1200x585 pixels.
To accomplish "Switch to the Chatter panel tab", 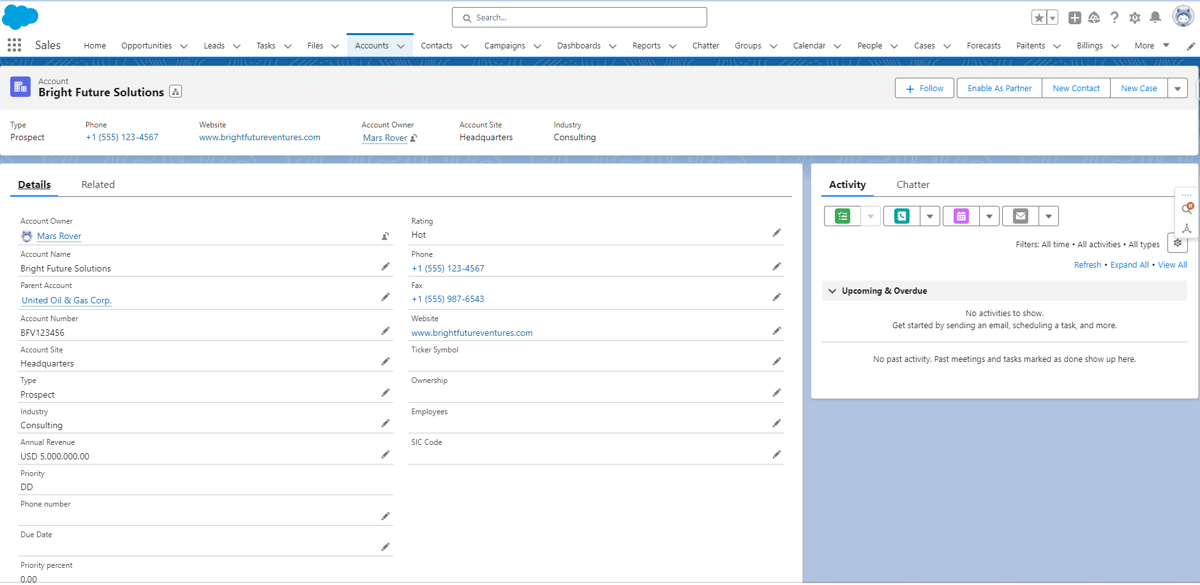I will coord(913,184).
